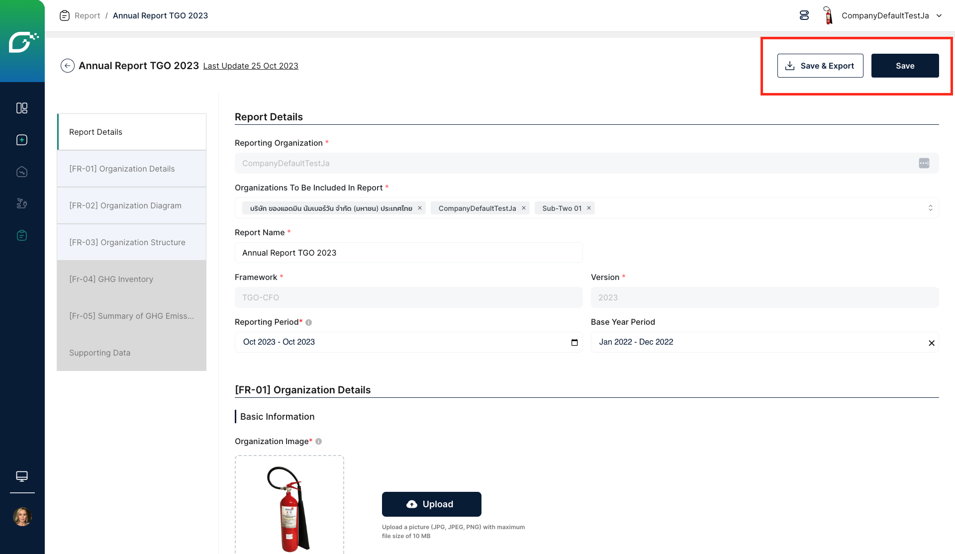Click info icon next to Reporting Period
Screen dimensions: 955x554
(309, 322)
